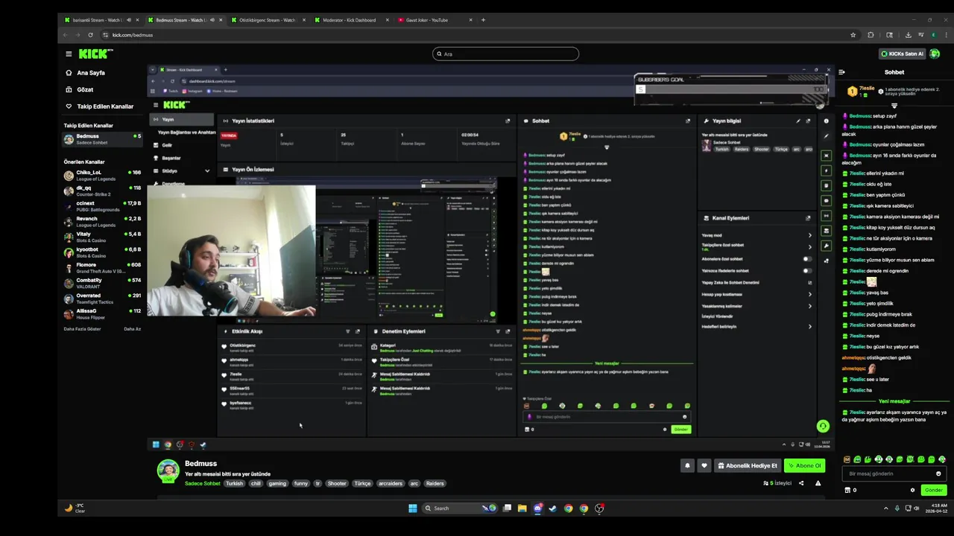The image size is (954, 536).
Task: Click Bedmuss streamer avatar below video
Action: (x=168, y=470)
